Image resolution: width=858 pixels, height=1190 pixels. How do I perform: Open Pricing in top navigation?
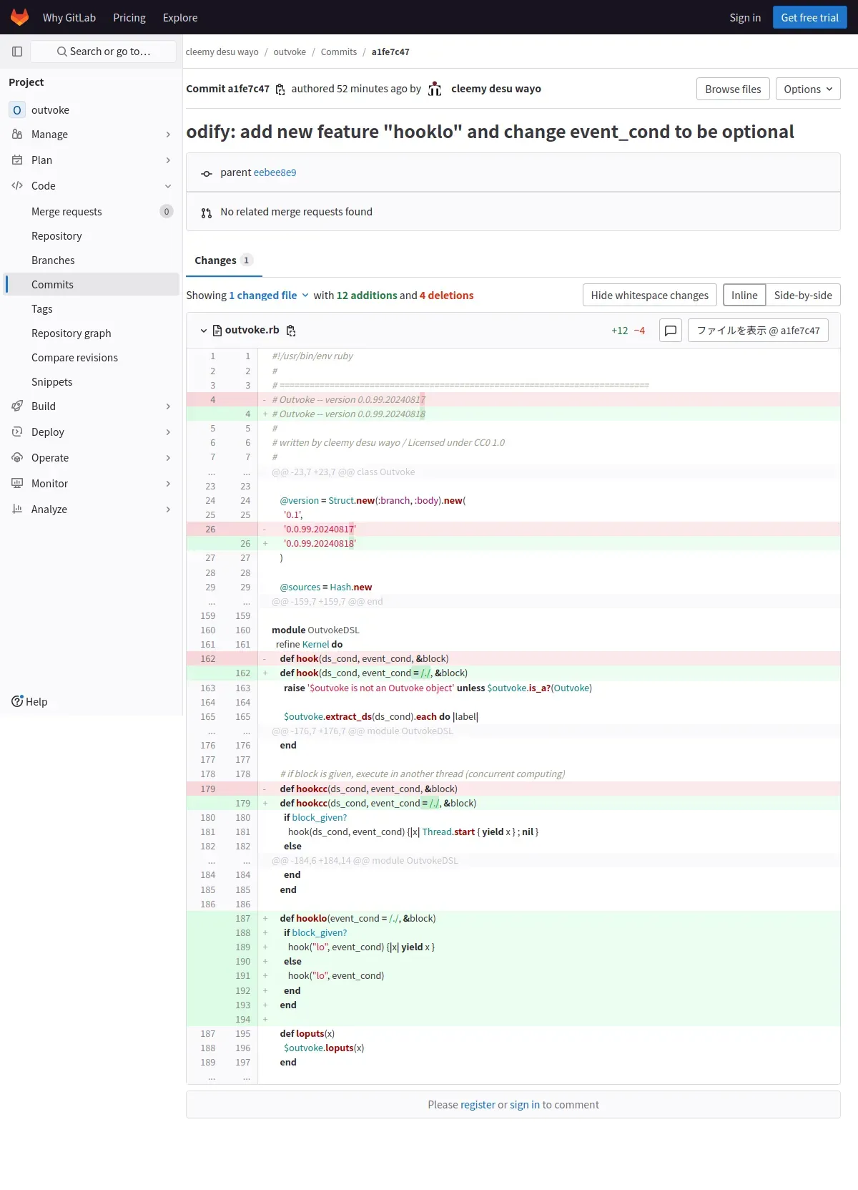(129, 17)
